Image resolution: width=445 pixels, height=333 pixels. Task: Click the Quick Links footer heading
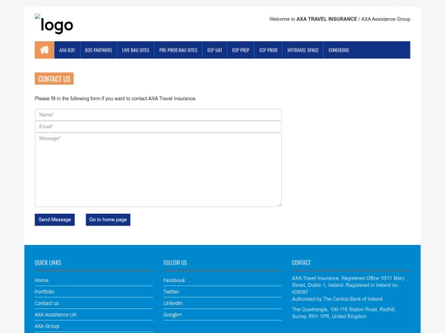tap(48, 262)
